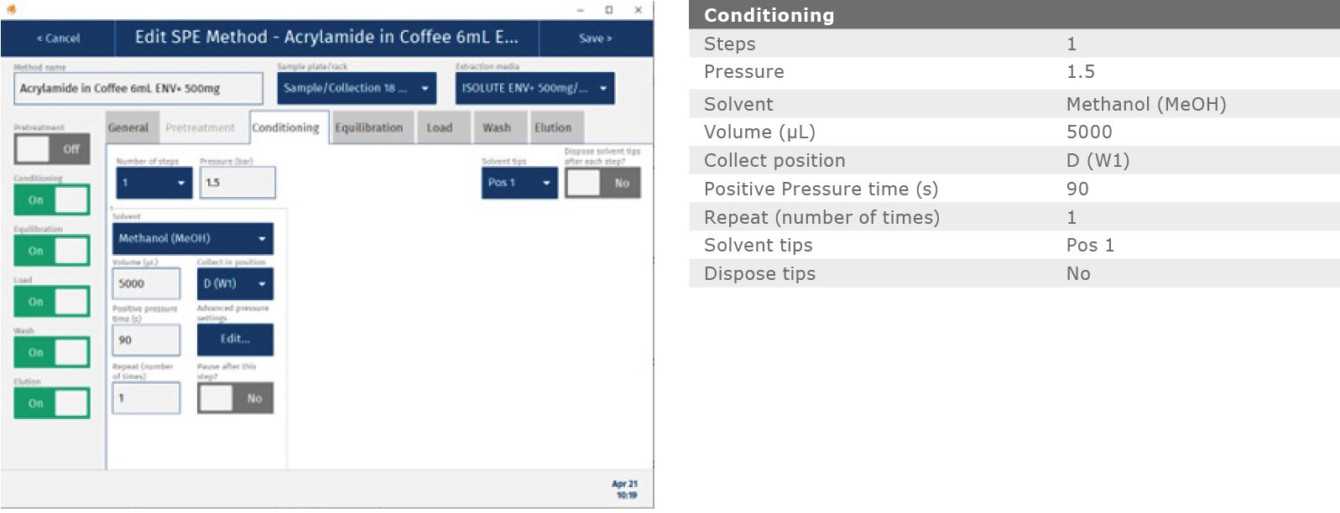The height and width of the screenshot is (513, 1340).
Task: Edit advanced pressure settings
Action: [235, 339]
